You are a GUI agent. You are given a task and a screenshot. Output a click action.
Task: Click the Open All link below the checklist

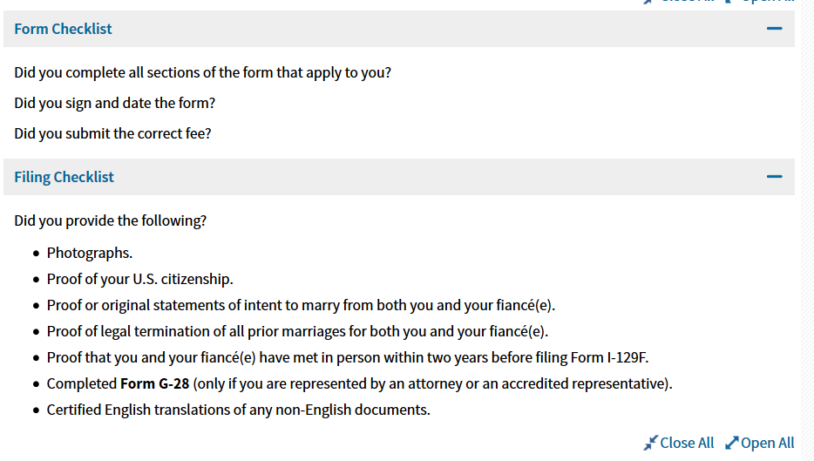(x=767, y=443)
